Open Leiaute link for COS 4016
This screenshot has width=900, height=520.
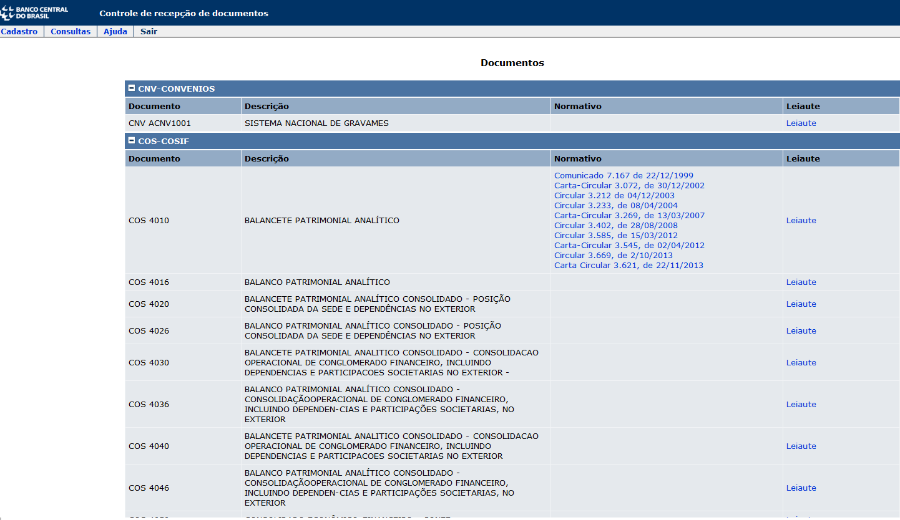(x=801, y=282)
